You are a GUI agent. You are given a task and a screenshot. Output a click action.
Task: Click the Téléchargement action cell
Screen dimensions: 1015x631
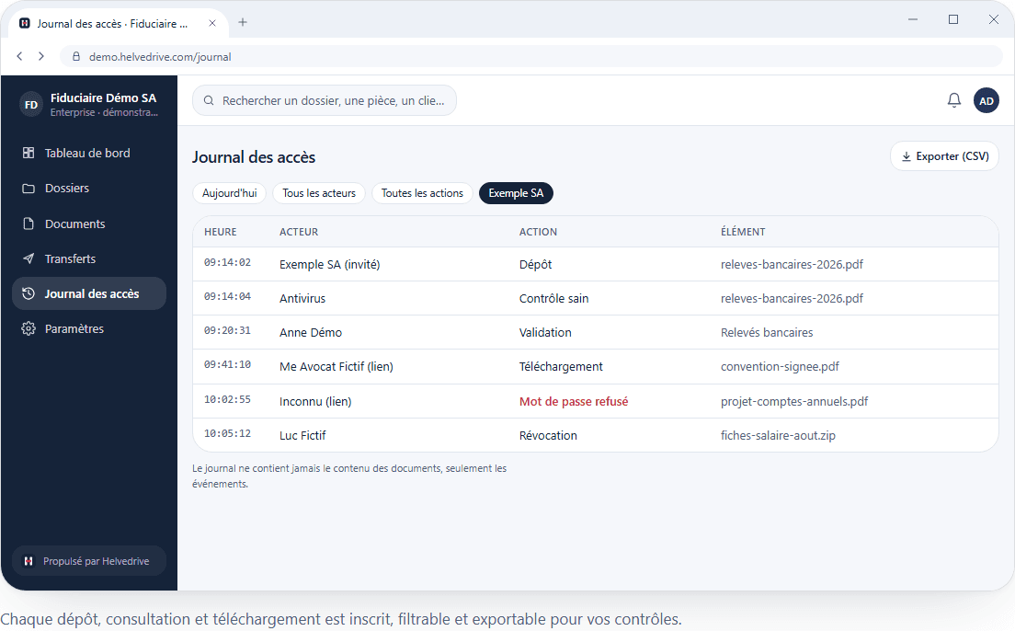click(561, 367)
